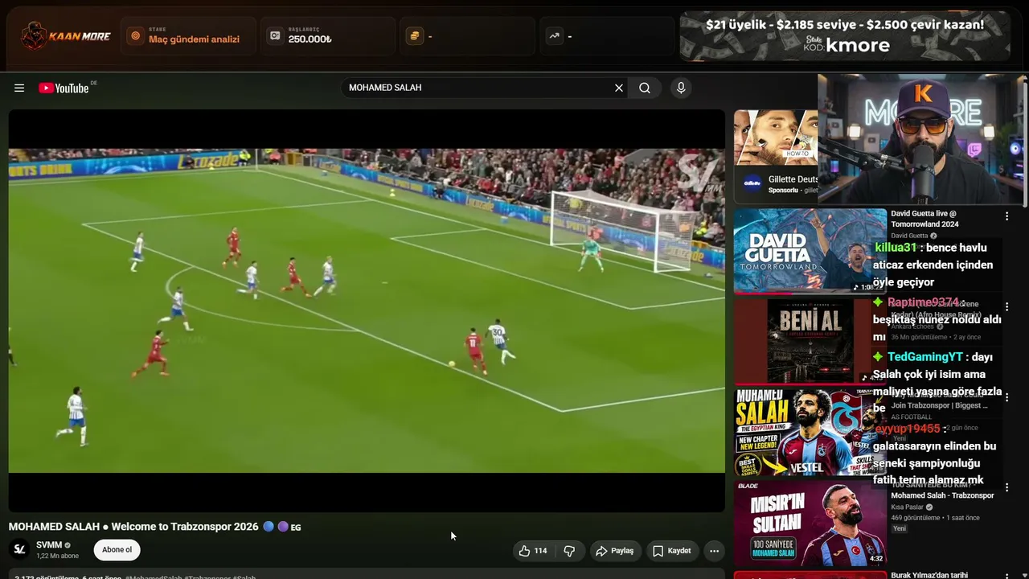Image resolution: width=1029 pixels, height=579 pixels.
Task: Open the MISIR'IN SULTANI video thumbnail
Action: [810, 524]
